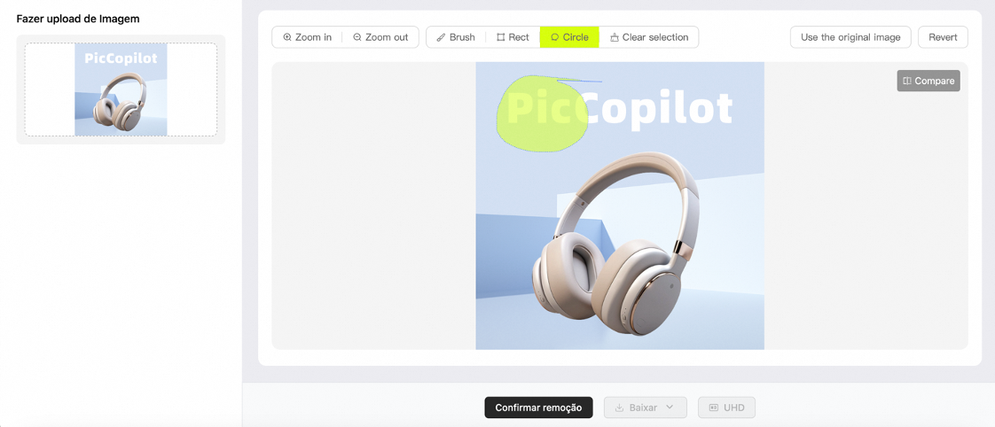Viewport: 995px width, 427px height.
Task: Click the Revert button
Action: (943, 37)
